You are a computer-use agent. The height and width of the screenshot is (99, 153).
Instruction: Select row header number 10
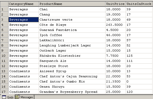point(4,56)
